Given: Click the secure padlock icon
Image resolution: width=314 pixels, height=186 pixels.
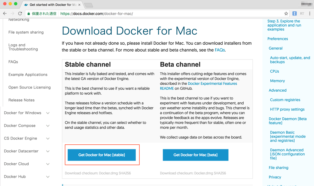Looking at the screenshot, I should point(29,14).
